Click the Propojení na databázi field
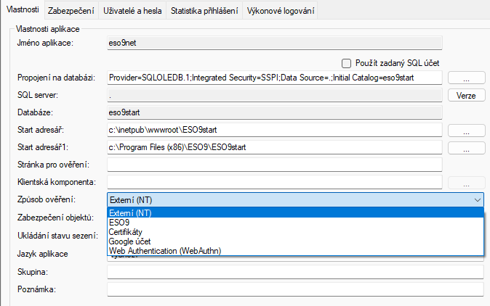Image resolution: width=490 pixels, height=306 pixels. (275, 78)
